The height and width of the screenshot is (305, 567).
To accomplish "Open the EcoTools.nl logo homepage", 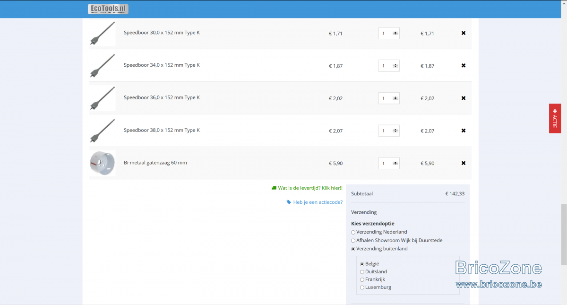I will pos(108,9).
